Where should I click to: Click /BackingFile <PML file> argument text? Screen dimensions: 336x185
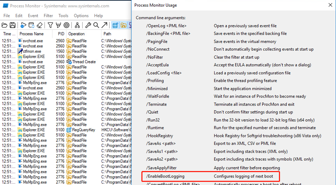pos(168,34)
